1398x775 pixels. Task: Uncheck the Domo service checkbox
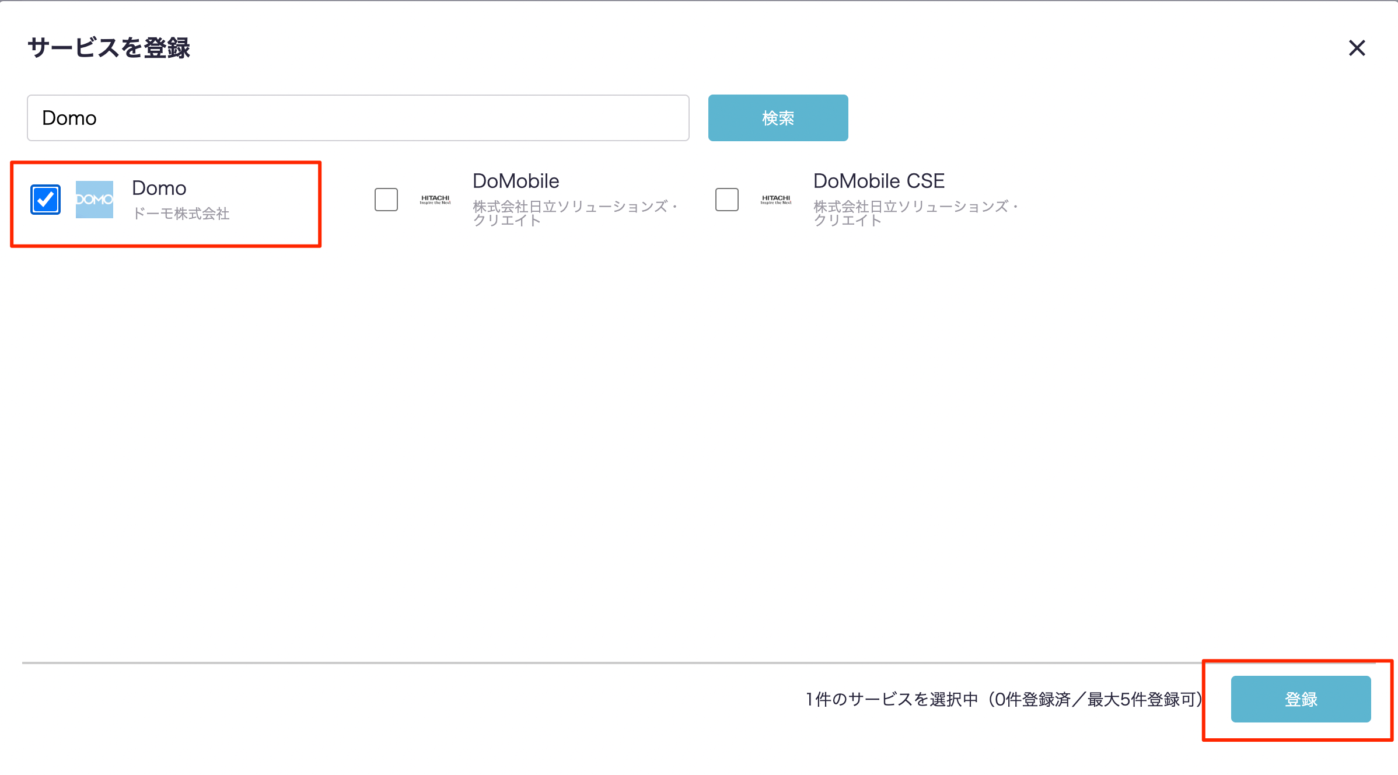pos(46,200)
